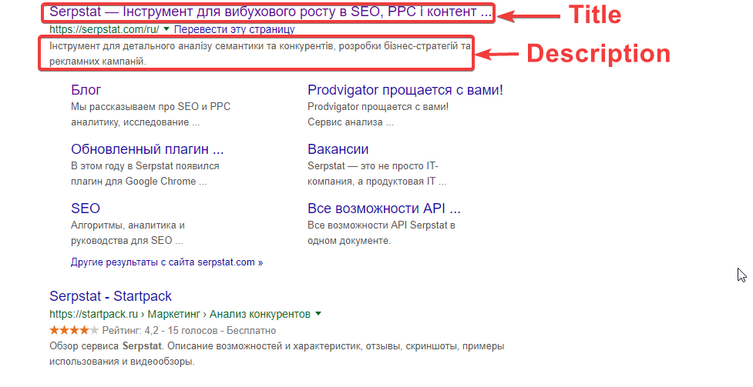This screenshot has height=387, width=753.
Task: Open 'Prodvigator прощается с вами!' sitelink
Action: coord(405,90)
